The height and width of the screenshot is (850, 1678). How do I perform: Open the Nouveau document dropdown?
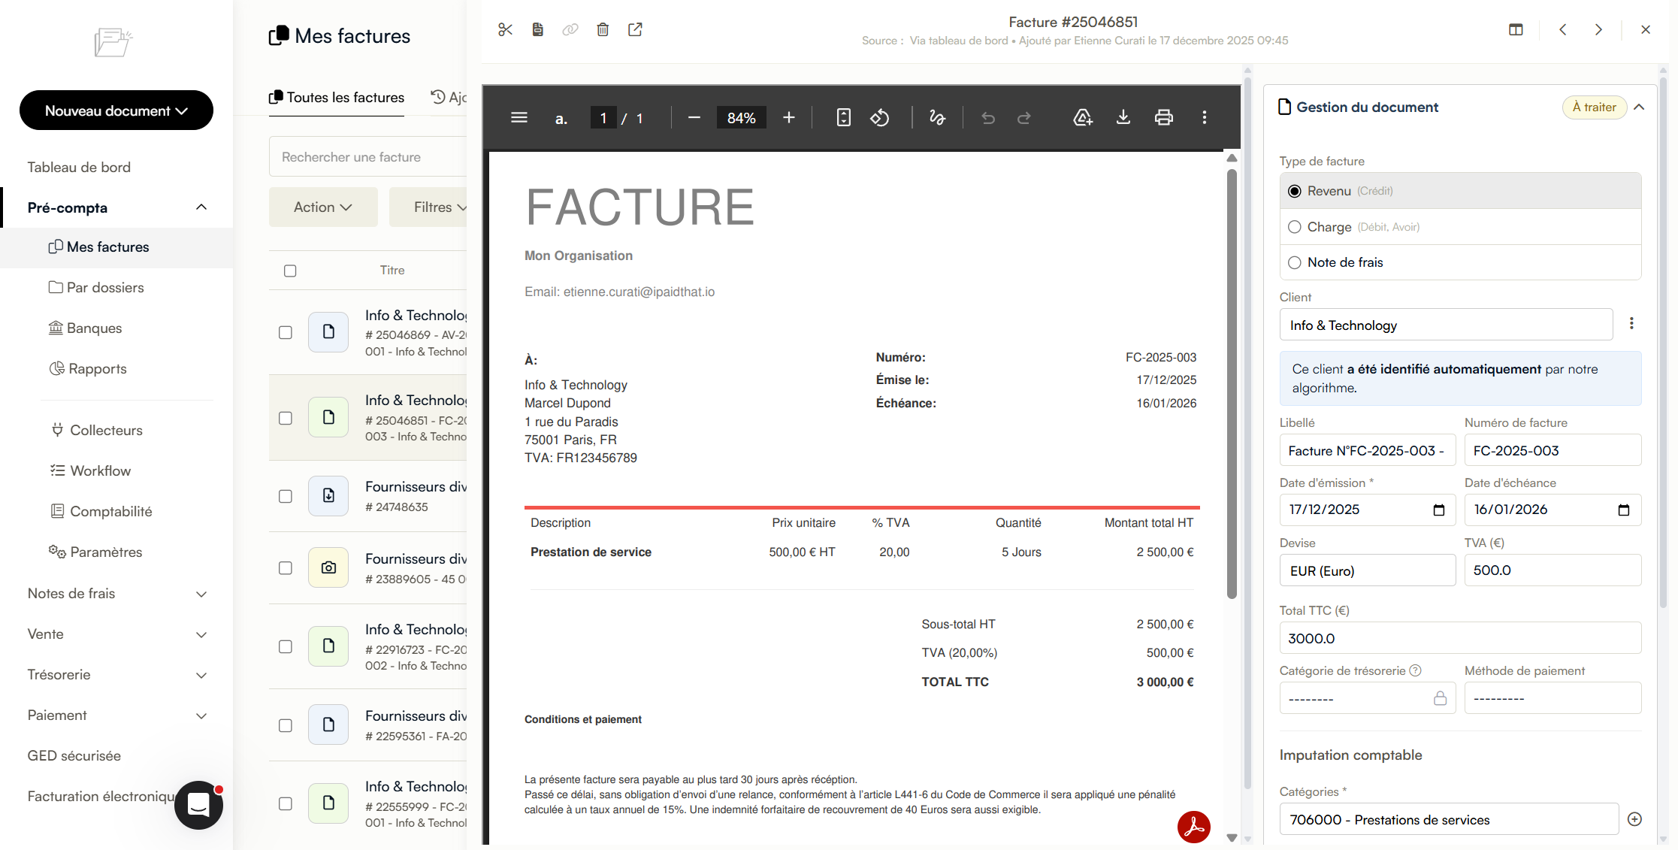tap(116, 110)
